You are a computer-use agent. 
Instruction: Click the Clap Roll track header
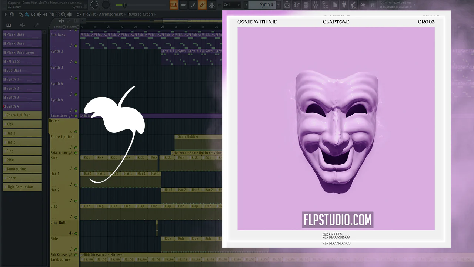click(x=64, y=228)
